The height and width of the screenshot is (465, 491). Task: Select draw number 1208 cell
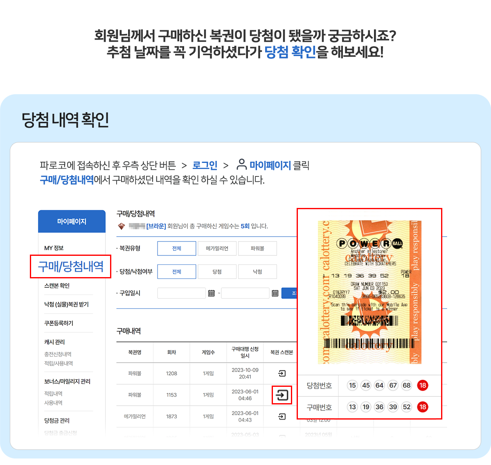coord(171,373)
